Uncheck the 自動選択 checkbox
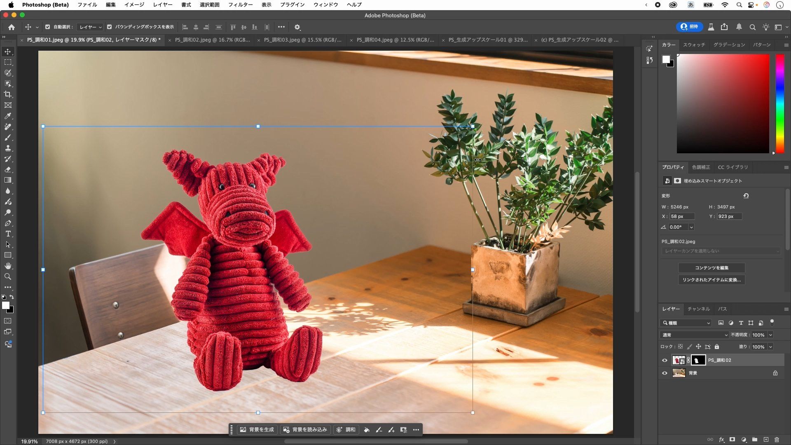The image size is (791, 445). click(47, 27)
